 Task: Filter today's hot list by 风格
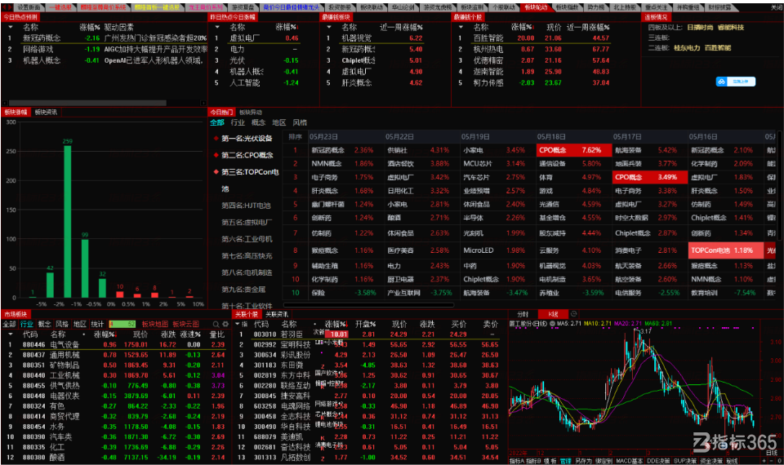(300, 122)
